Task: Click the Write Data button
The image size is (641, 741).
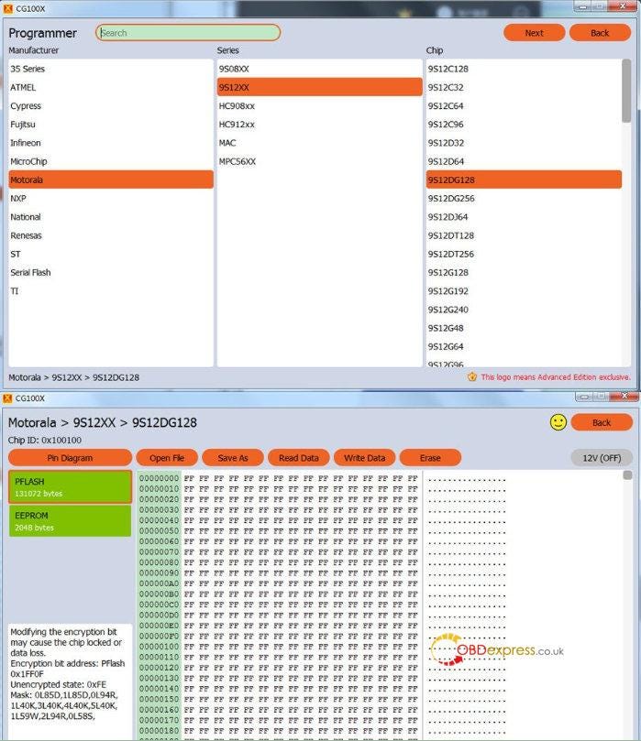Action: 364,457
